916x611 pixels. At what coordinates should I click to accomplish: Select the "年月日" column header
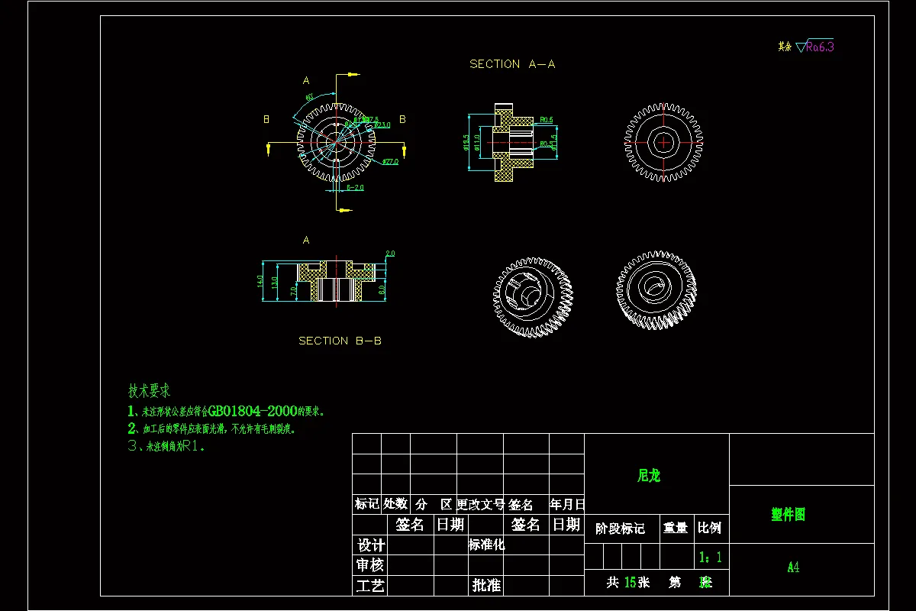pyautogui.click(x=567, y=505)
